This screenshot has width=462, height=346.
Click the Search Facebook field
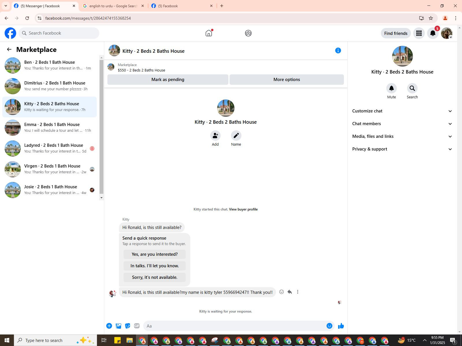[59, 33]
